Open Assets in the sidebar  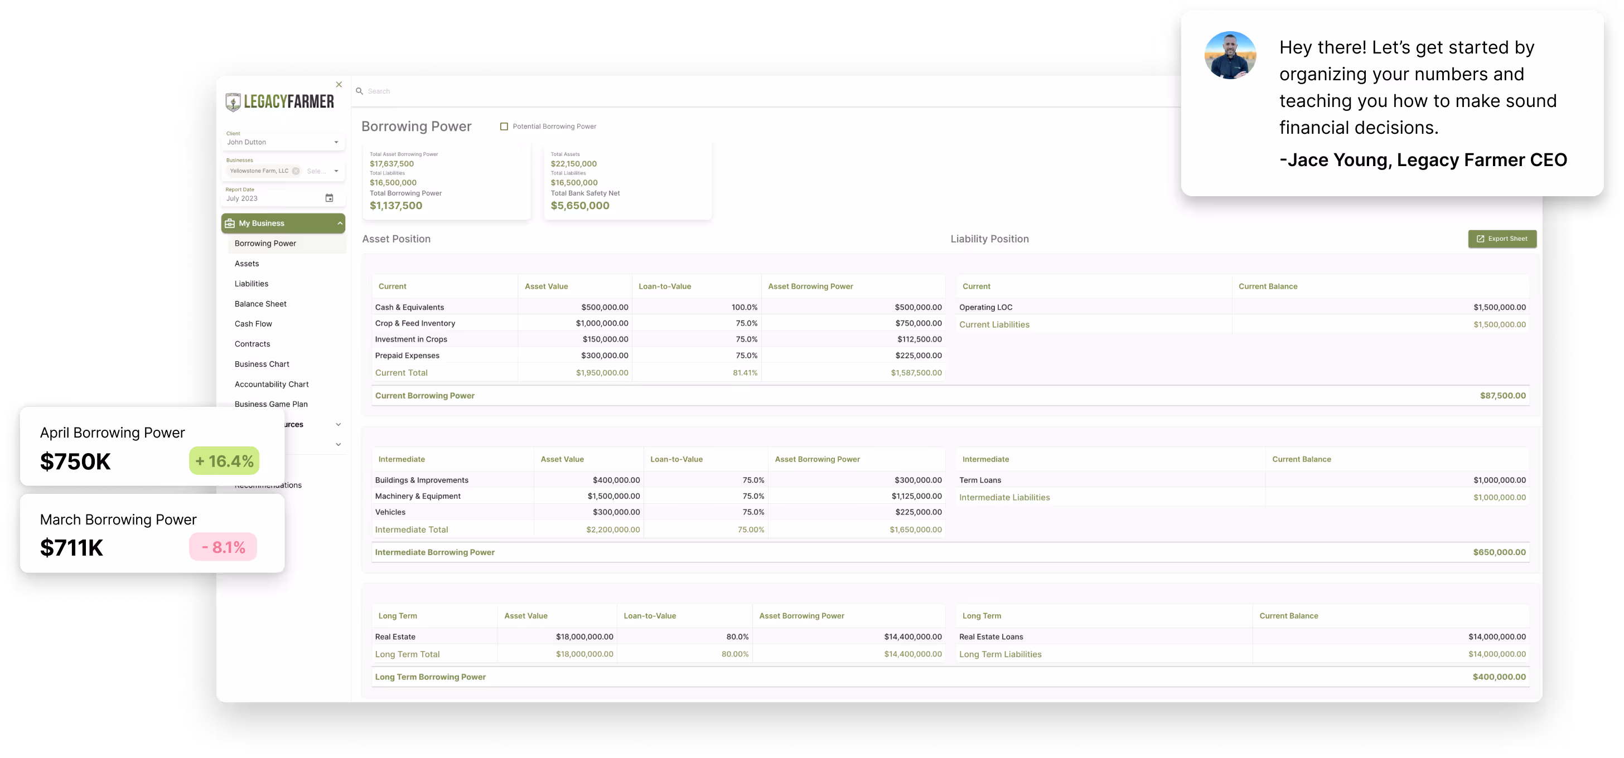246,264
